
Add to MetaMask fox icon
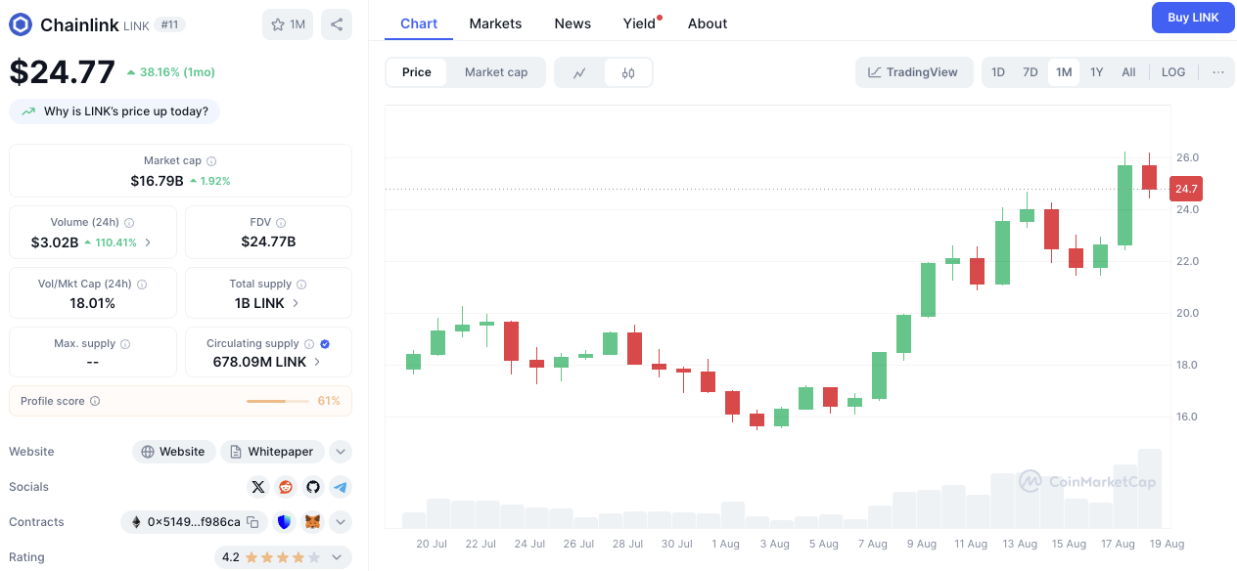[312, 522]
